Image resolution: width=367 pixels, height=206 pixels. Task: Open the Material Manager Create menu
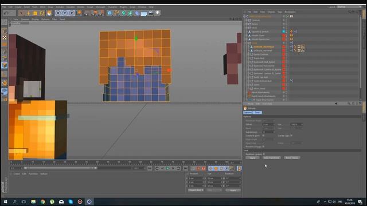click(17, 174)
